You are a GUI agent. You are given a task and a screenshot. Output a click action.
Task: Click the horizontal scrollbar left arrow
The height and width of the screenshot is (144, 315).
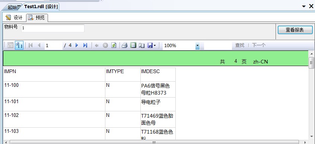tap(6, 142)
